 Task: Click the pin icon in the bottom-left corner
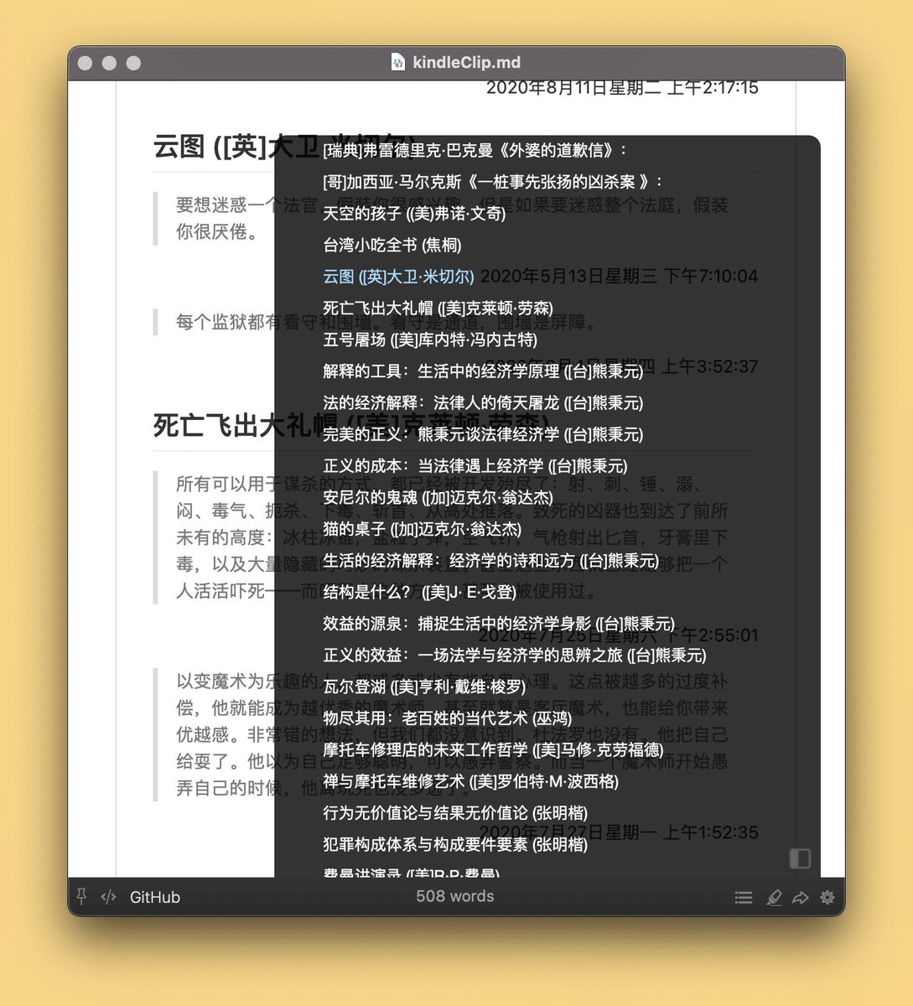[x=80, y=897]
